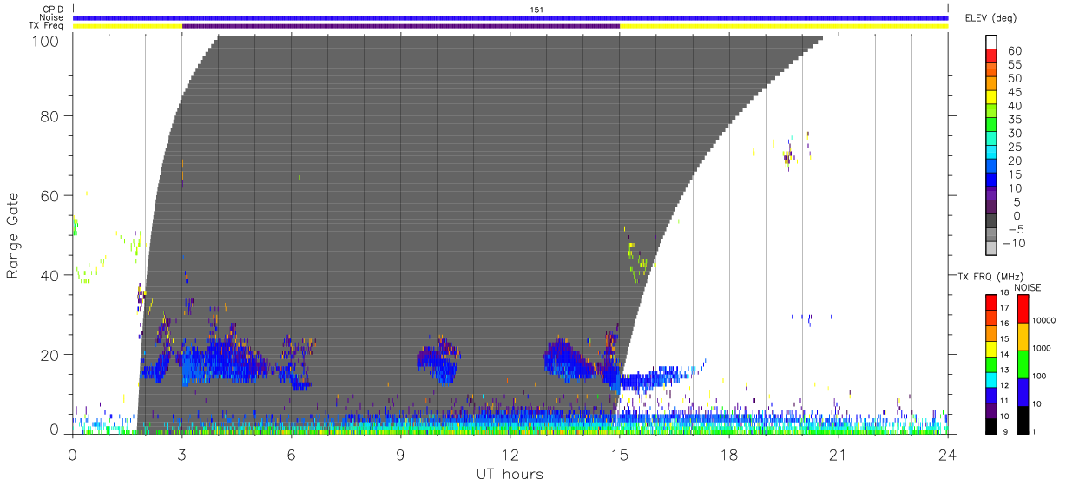The image size is (1066, 492).
Task: Click the orange segment of NOISE color bar
Action: coord(1023,337)
